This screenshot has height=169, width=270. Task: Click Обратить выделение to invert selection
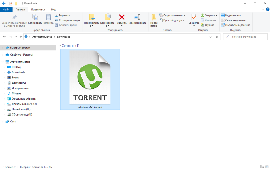pyautogui.click(x=235, y=25)
